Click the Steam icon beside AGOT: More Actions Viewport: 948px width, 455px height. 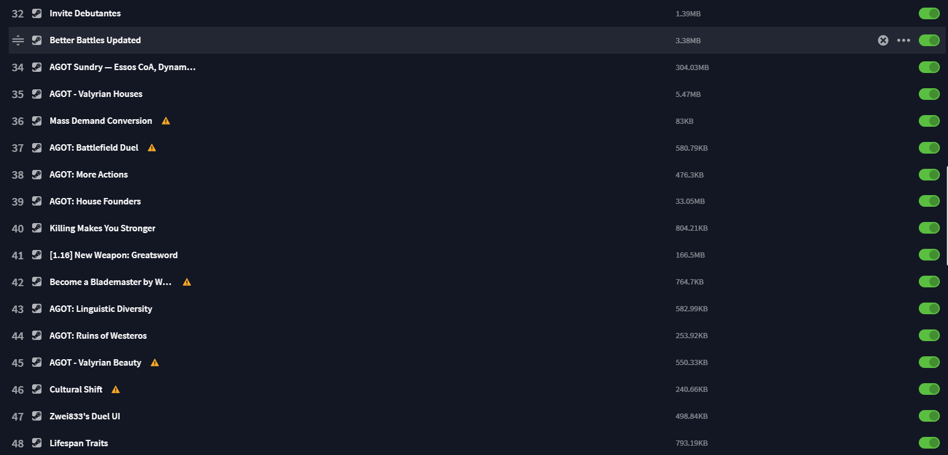point(37,175)
